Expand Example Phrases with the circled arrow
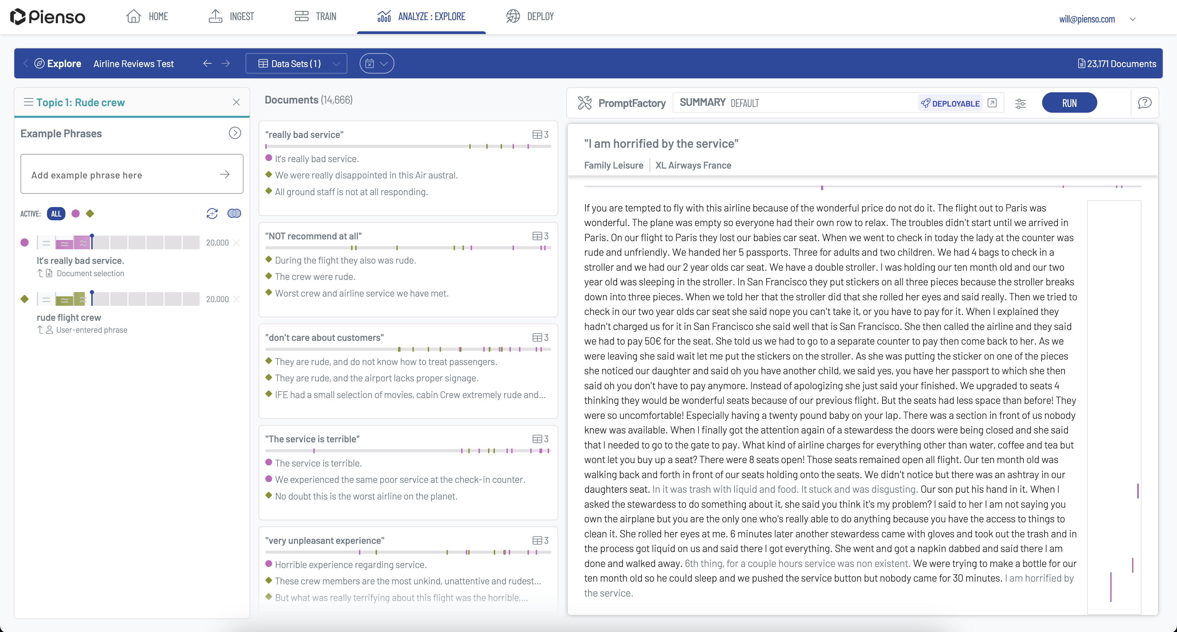1177x632 pixels. point(235,133)
